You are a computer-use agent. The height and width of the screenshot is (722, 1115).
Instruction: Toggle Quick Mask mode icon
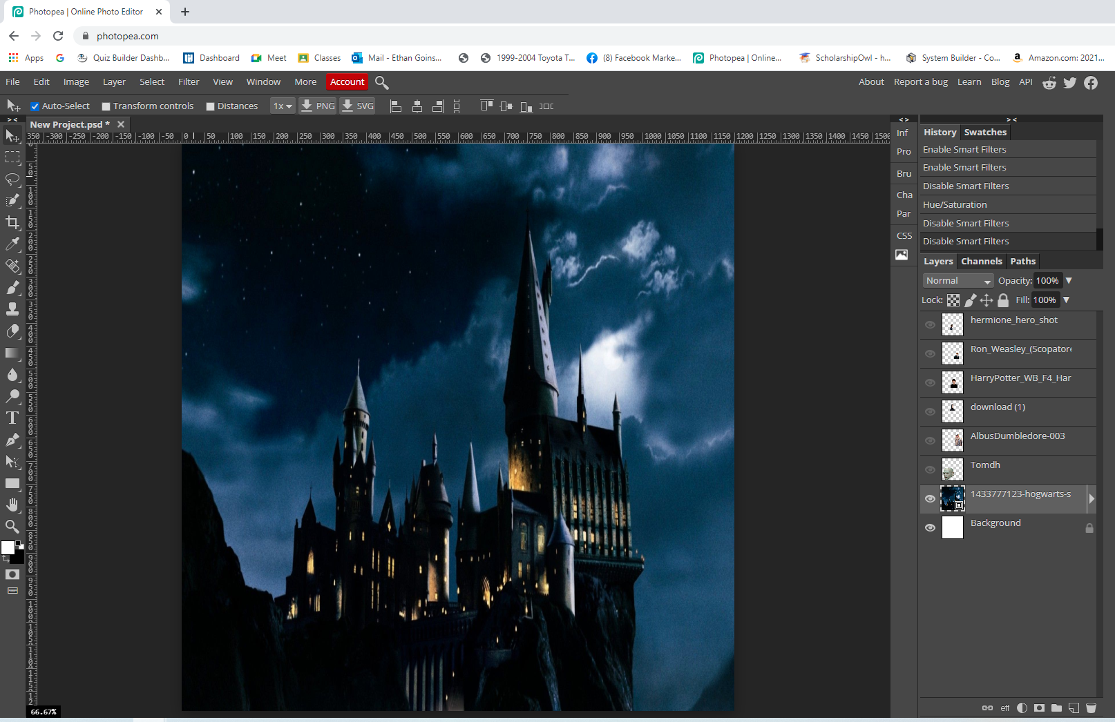tap(12, 574)
